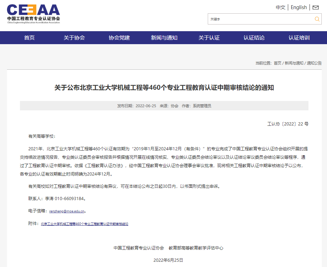Switch language to English

(299, 7)
